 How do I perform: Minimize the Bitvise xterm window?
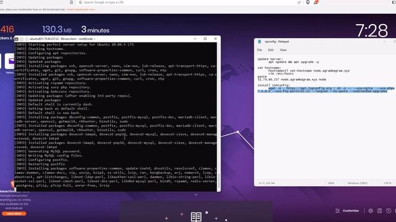pyautogui.click(x=195, y=39)
